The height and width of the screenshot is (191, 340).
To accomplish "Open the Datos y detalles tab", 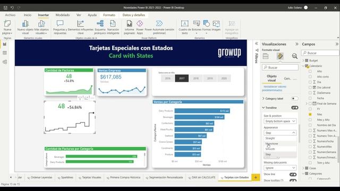I will click(x=134, y=15).
